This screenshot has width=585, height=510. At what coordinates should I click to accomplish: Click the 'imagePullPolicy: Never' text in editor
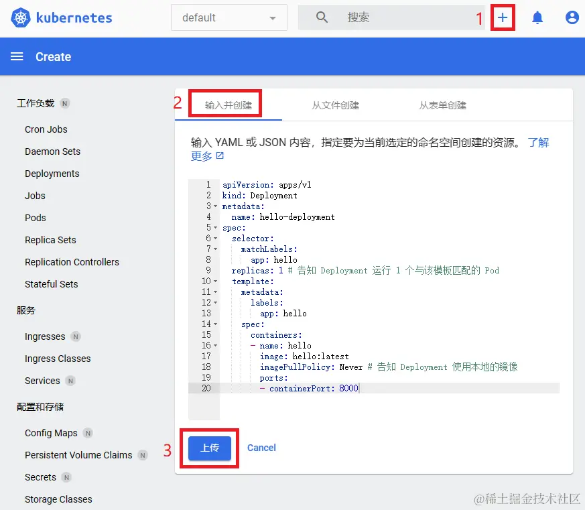click(311, 367)
